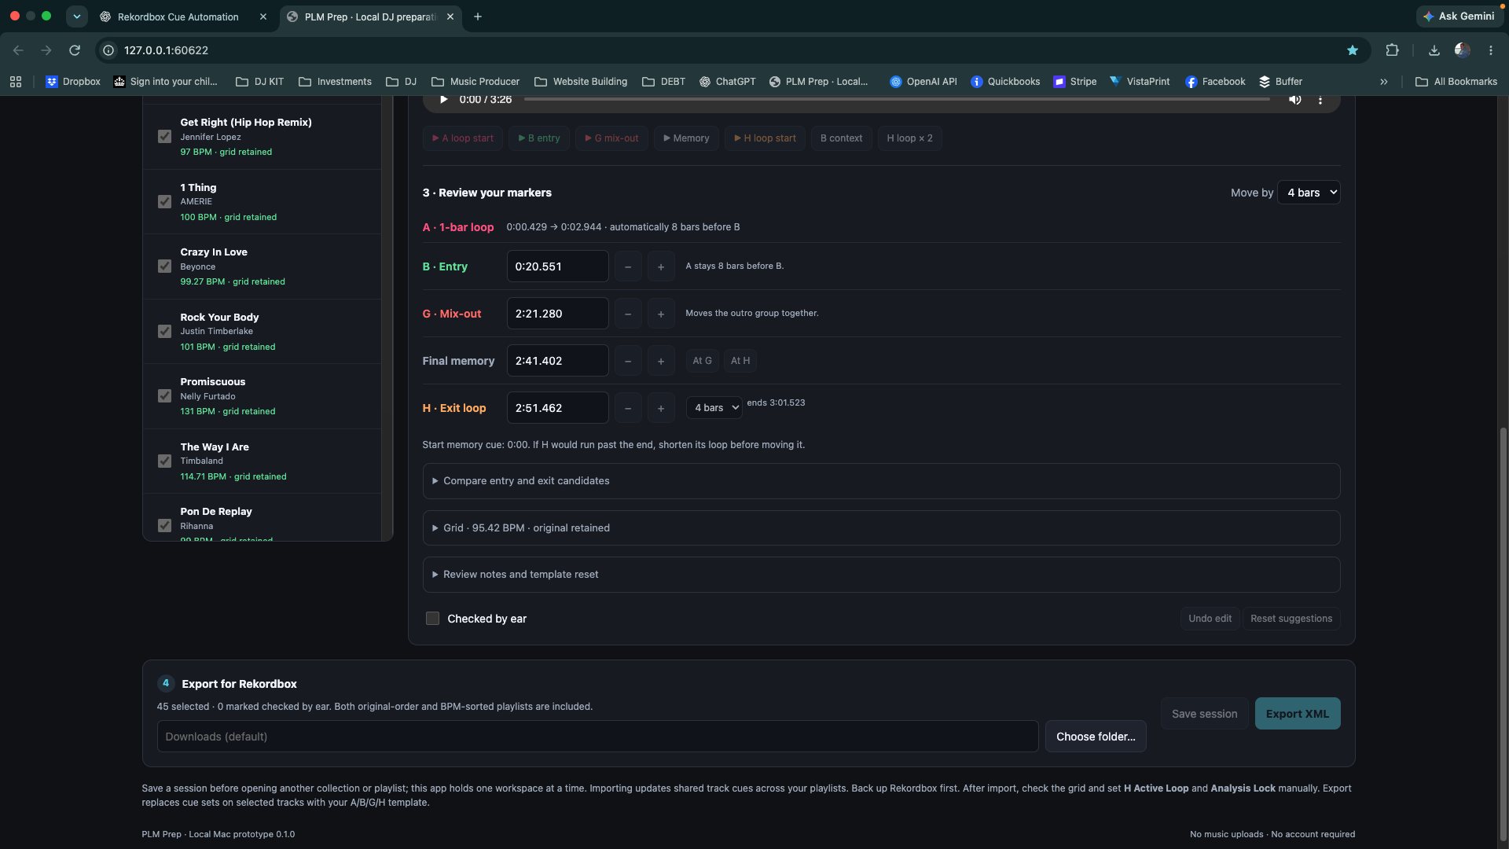Click the B Entry time field
The height and width of the screenshot is (849, 1509).
pyautogui.click(x=557, y=266)
